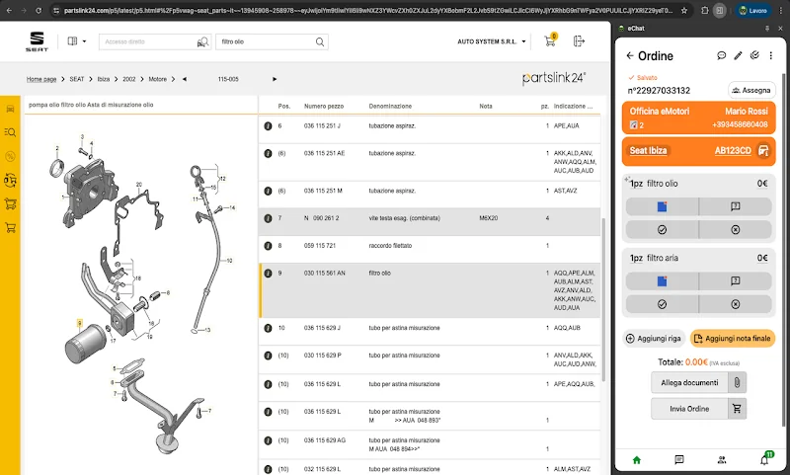Select the Motore breadcrumb
This screenshot has height=475, width=790.
(x=158, y=79)
